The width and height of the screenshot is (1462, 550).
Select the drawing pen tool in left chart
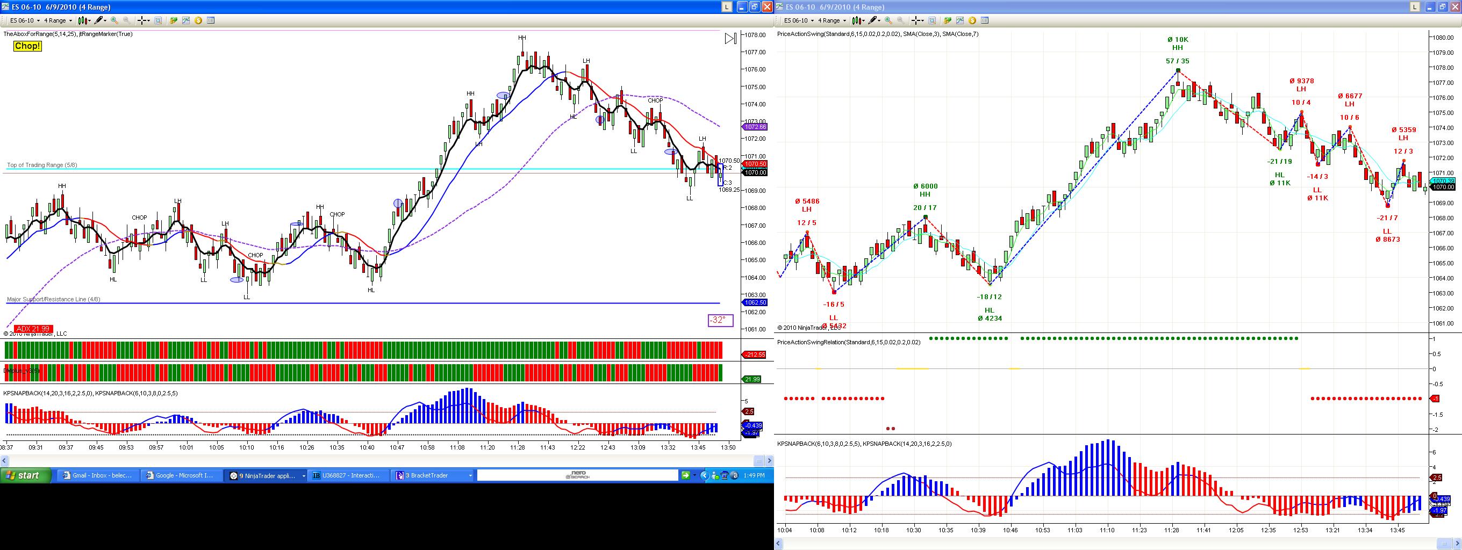(x=101, y=20)
